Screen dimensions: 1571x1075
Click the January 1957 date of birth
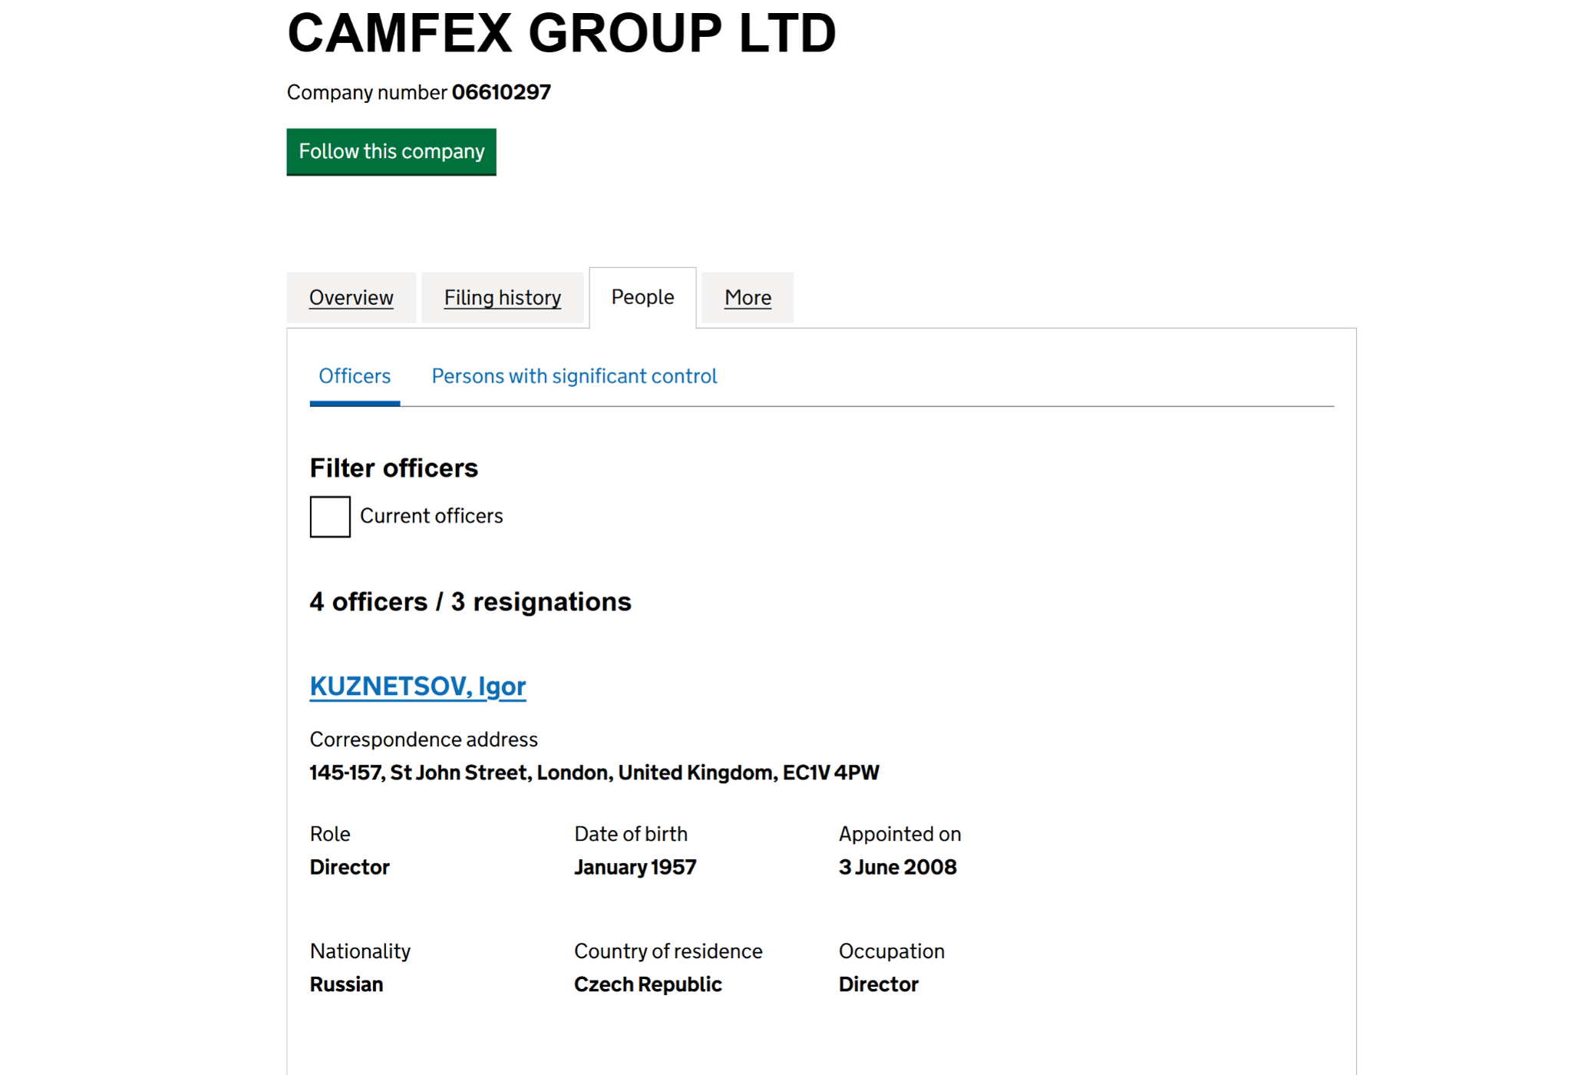(635, 868)
